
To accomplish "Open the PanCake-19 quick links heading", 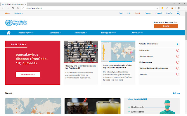I will [x=148, y=44].
